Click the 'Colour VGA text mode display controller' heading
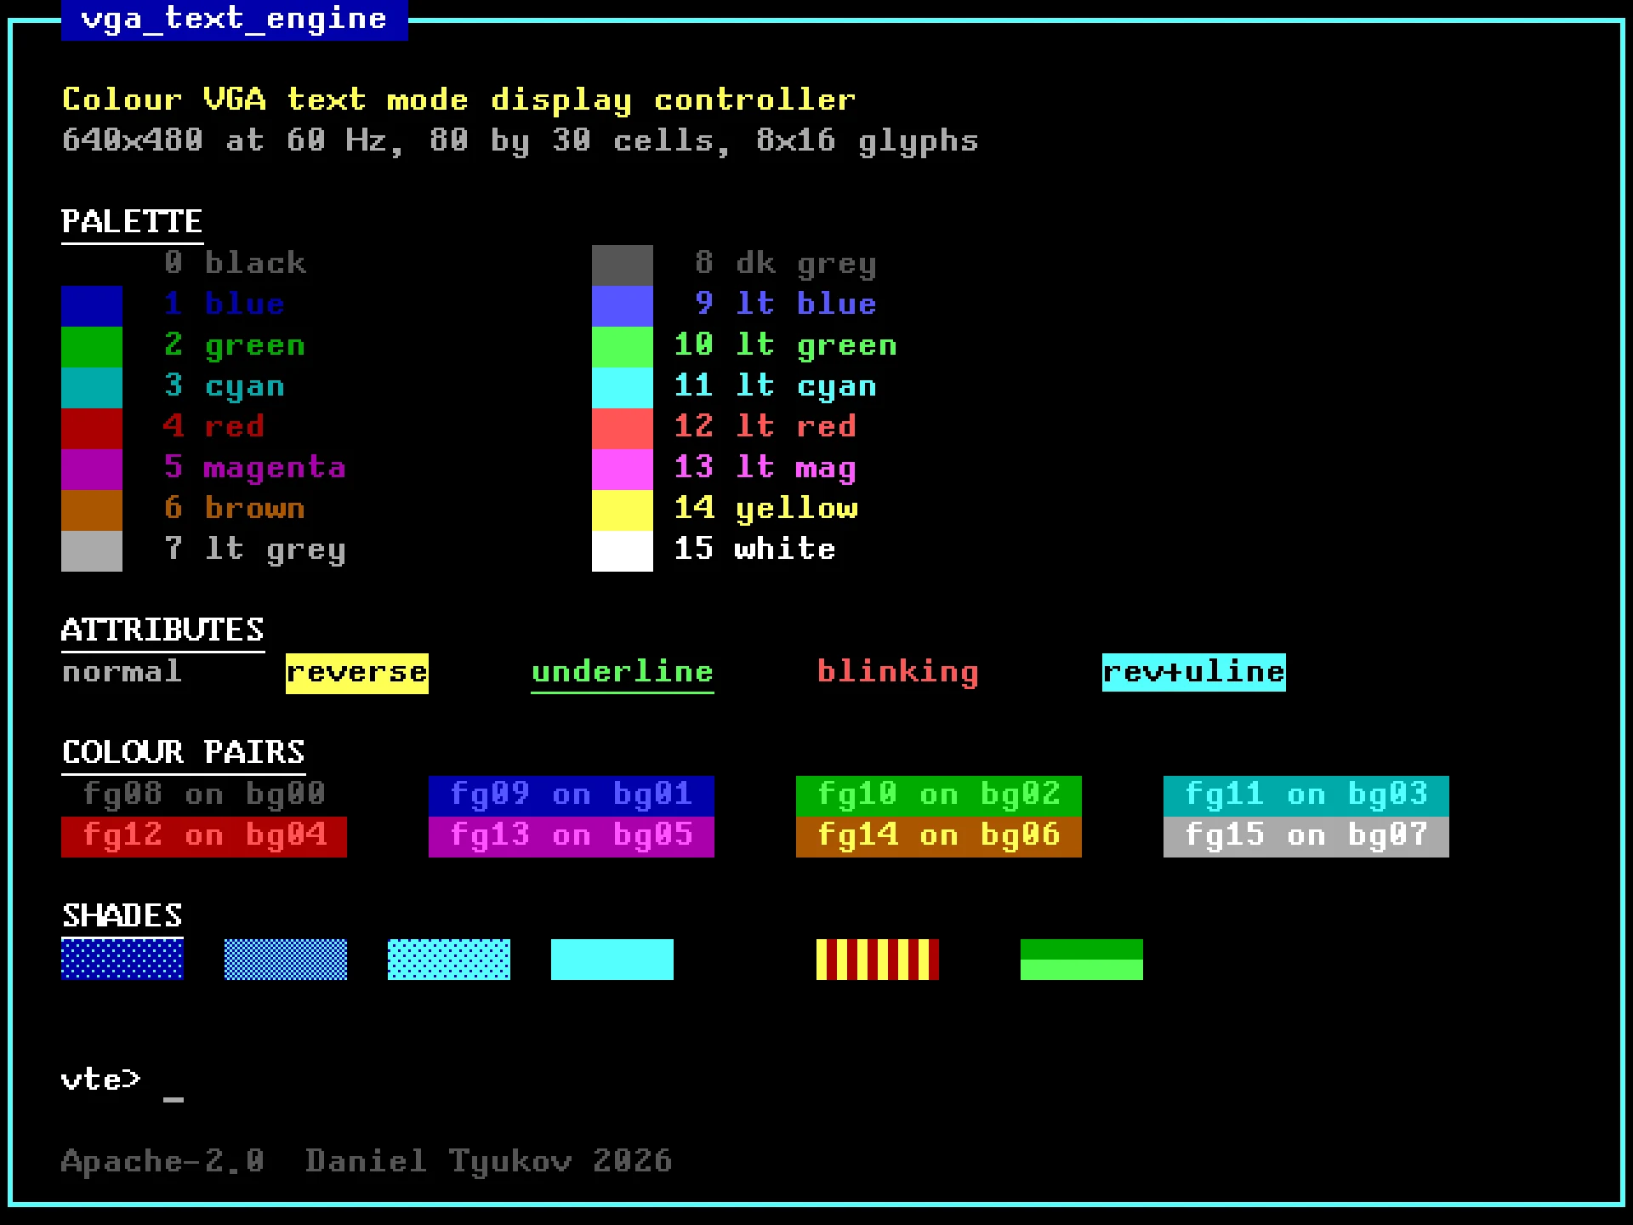1633x1225 pixels. [x=459, y=100]
